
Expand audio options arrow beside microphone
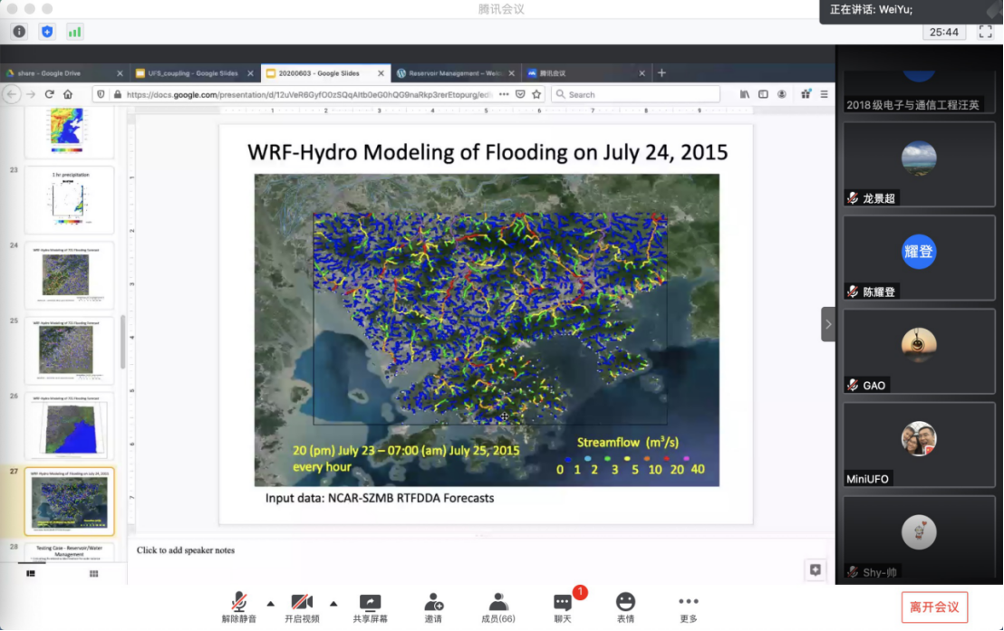pos(270,603)
